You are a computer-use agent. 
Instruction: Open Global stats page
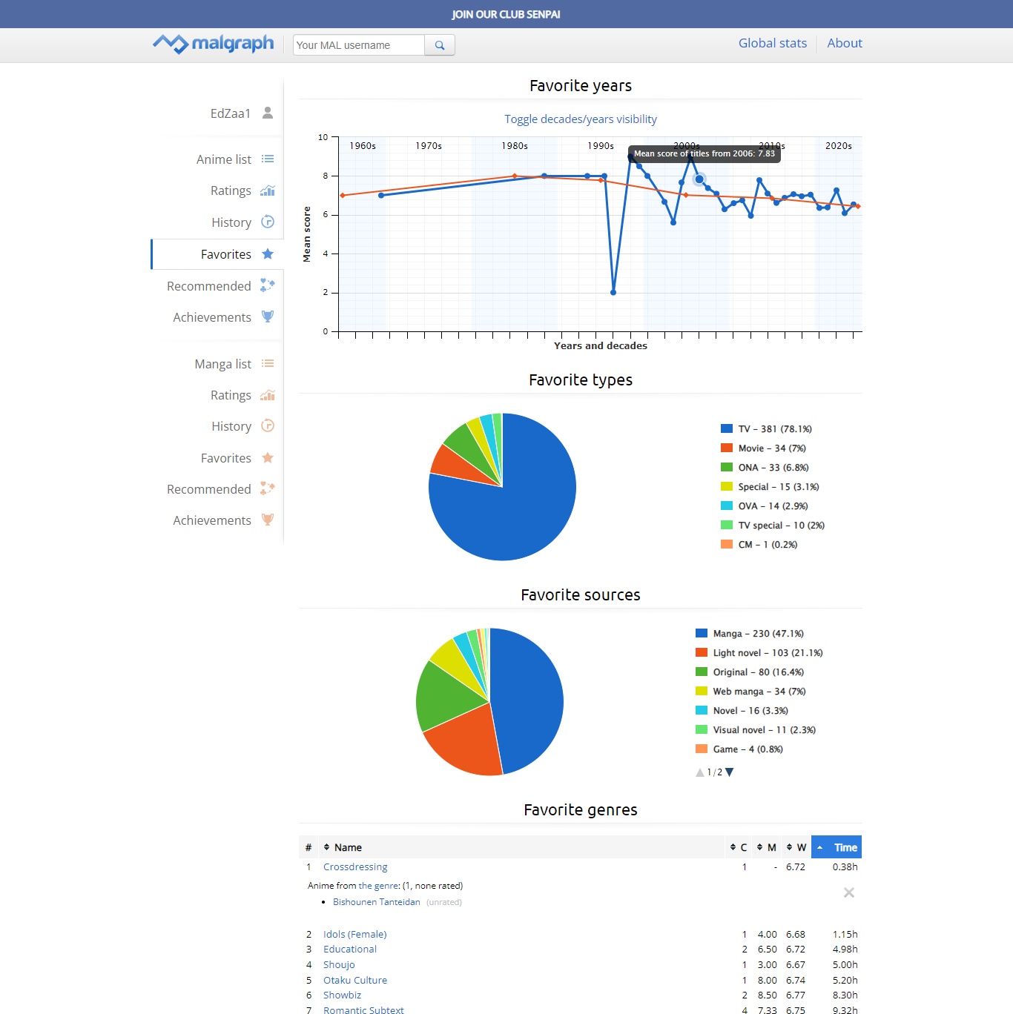772,43
